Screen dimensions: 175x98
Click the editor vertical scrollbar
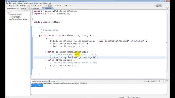tap(167, 43)
